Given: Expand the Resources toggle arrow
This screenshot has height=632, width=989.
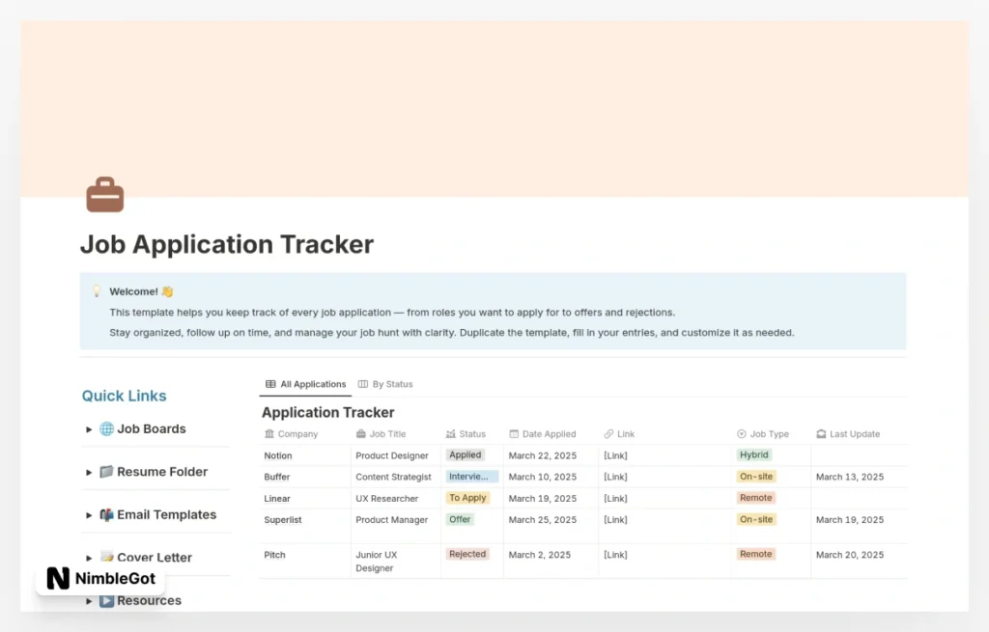Looking at the screenshot, I should 89,600.
